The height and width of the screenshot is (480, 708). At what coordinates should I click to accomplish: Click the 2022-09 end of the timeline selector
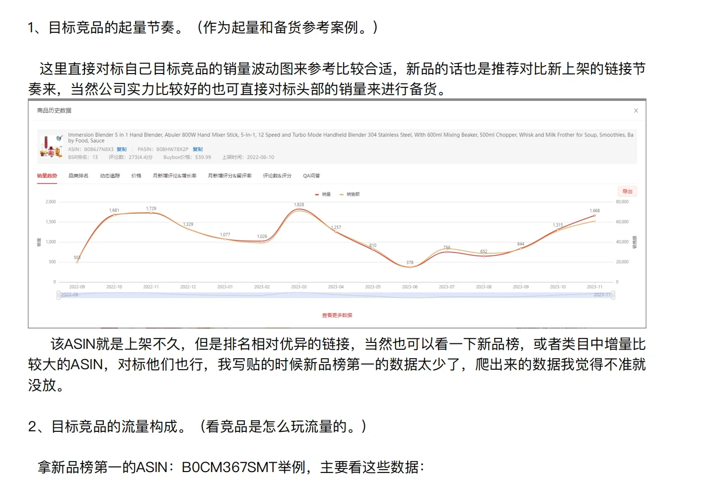(69, 295)
